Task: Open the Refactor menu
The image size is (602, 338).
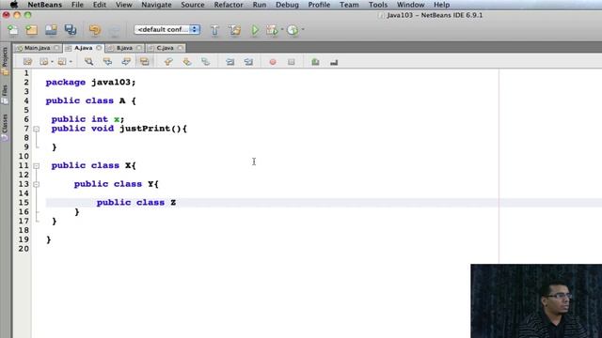Action: pyautogui.click(x=229, y=5)
